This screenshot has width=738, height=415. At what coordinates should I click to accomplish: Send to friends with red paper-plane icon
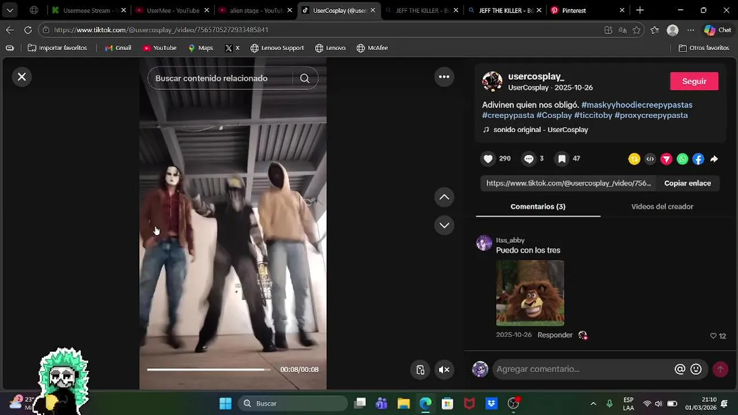coord(667,159)
